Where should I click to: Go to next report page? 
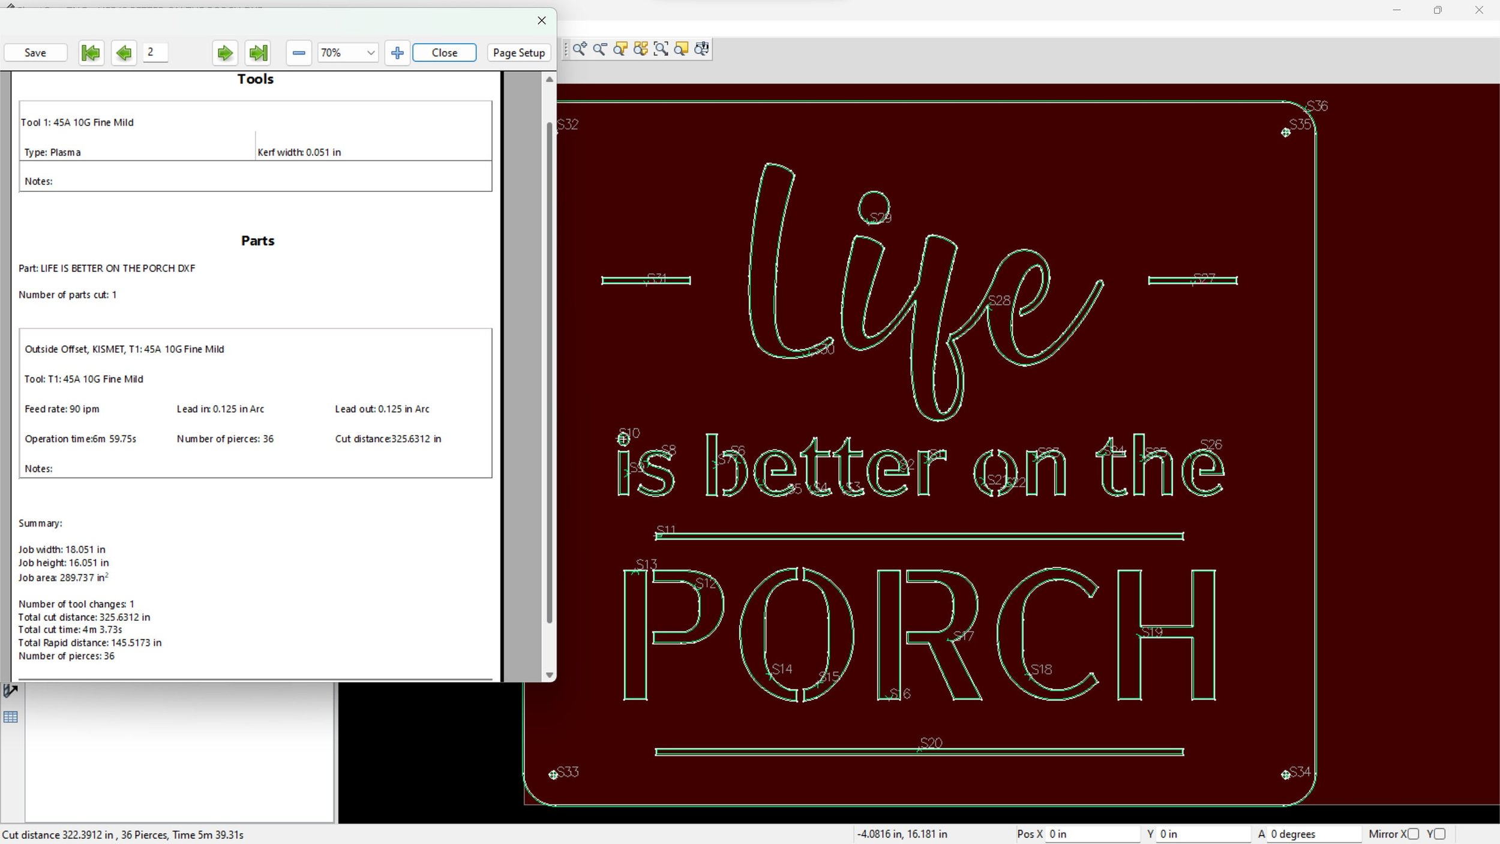pyautogui.click(x=225, y=53)
